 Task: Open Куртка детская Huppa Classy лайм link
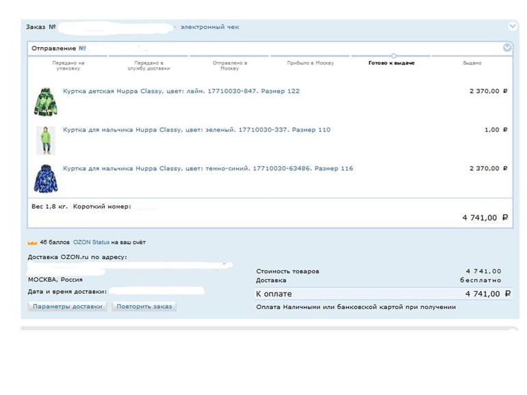[x=181, y=92]
